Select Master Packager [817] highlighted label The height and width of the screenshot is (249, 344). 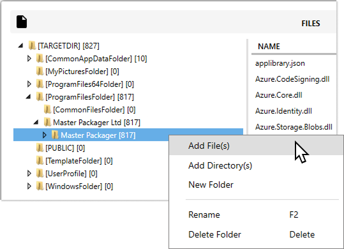click(x=98, y=135)
